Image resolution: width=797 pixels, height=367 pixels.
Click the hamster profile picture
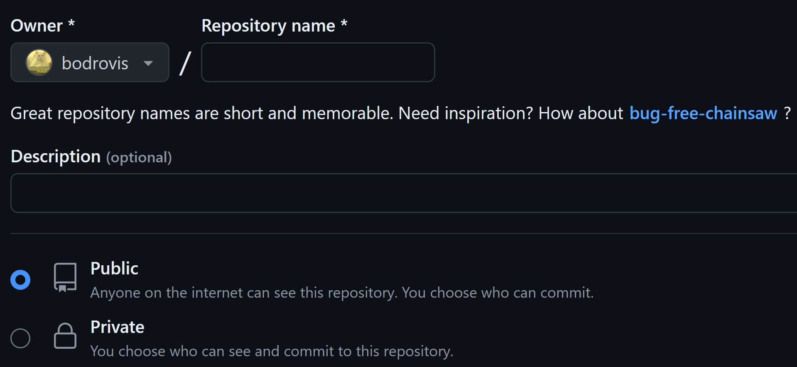(39, 63)
